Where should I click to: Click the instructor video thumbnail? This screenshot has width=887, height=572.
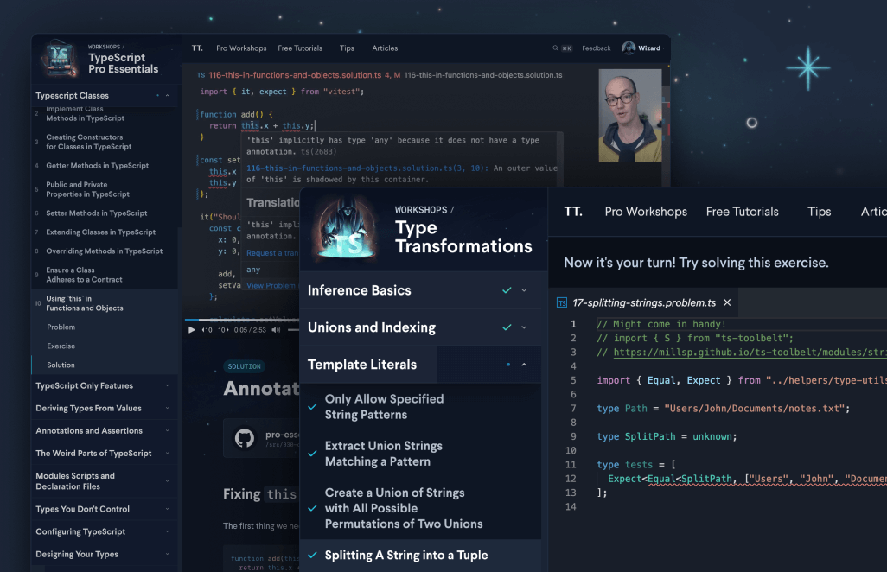(630, 115)
